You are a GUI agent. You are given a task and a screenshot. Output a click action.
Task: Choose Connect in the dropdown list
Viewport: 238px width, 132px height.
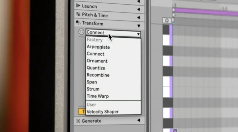point(113,54)
